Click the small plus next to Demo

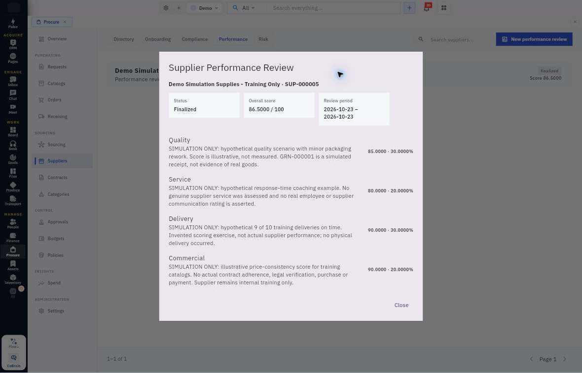179,8
